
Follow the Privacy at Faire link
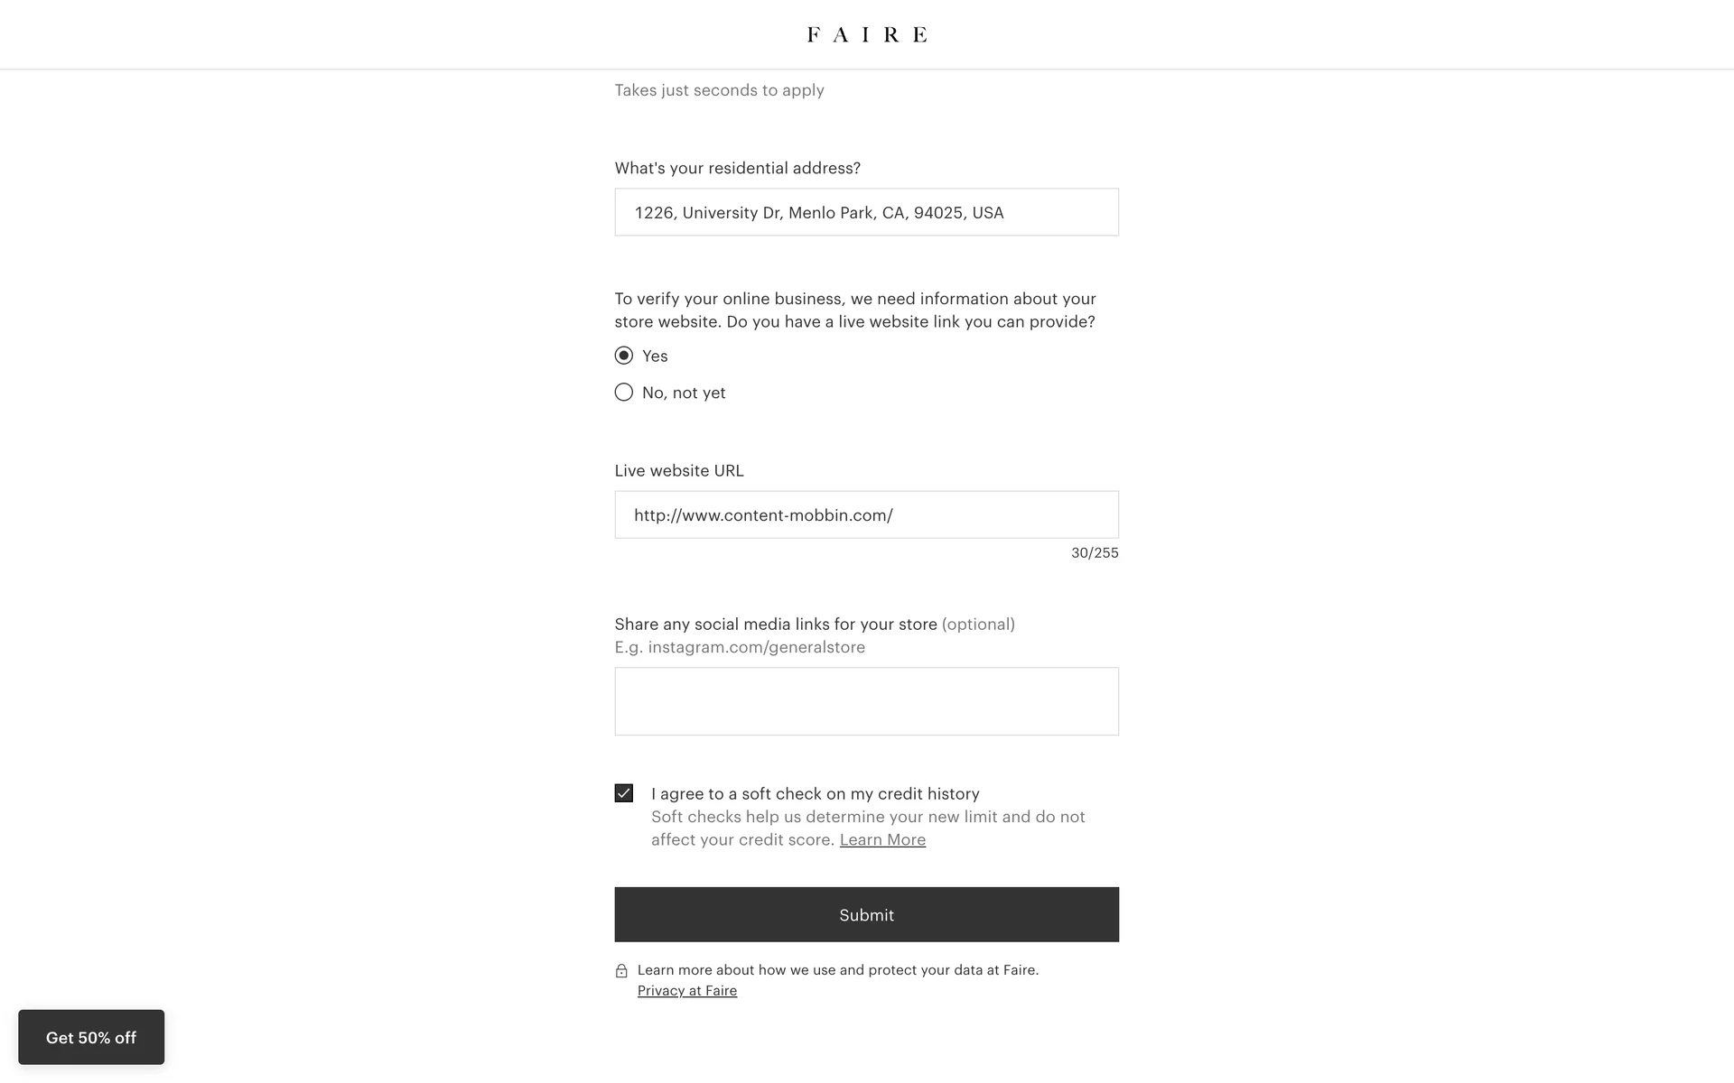point(687,991)
